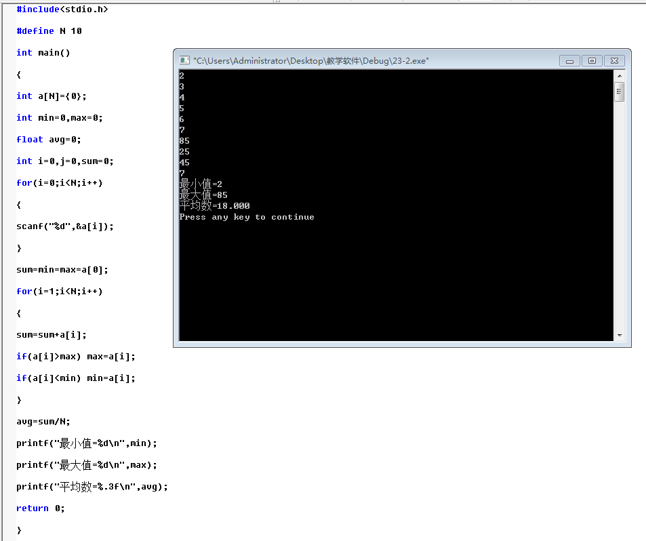This screenshot has height=541, width=646.
Task: Click the 'int a[N]={0};' declaration
Action: (52, 96)
